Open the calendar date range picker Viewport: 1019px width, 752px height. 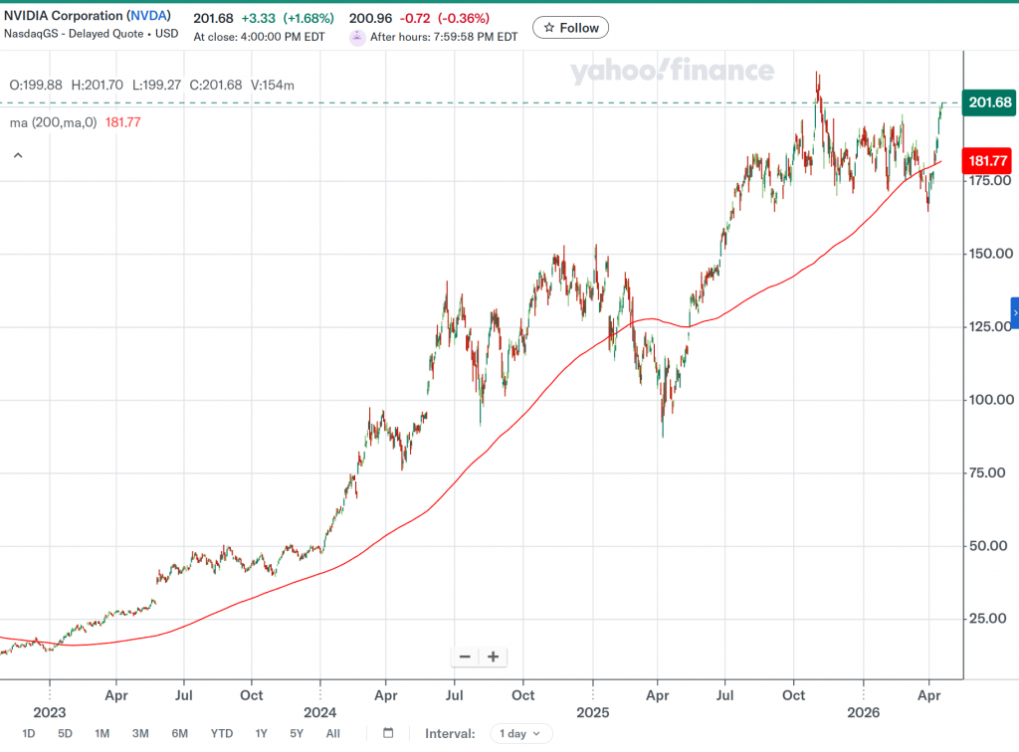(388, 733)
